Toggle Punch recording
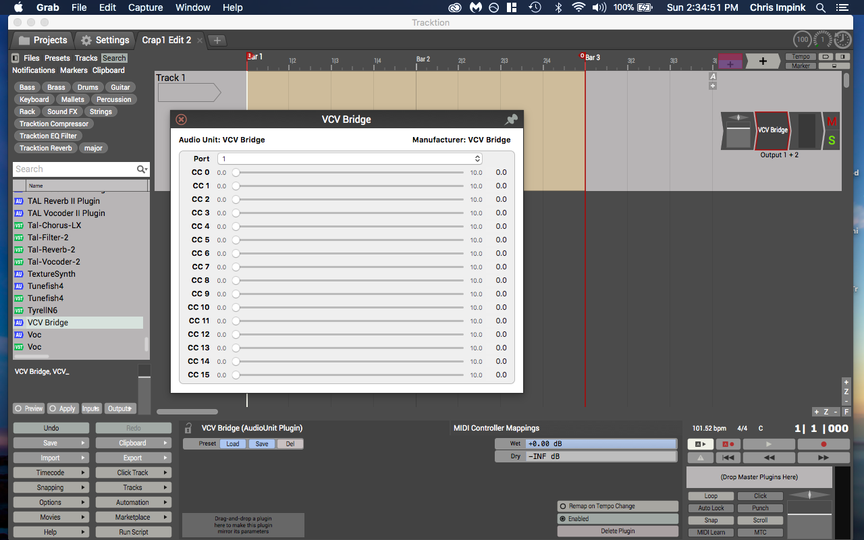864x540 pixels. [760, 508]
